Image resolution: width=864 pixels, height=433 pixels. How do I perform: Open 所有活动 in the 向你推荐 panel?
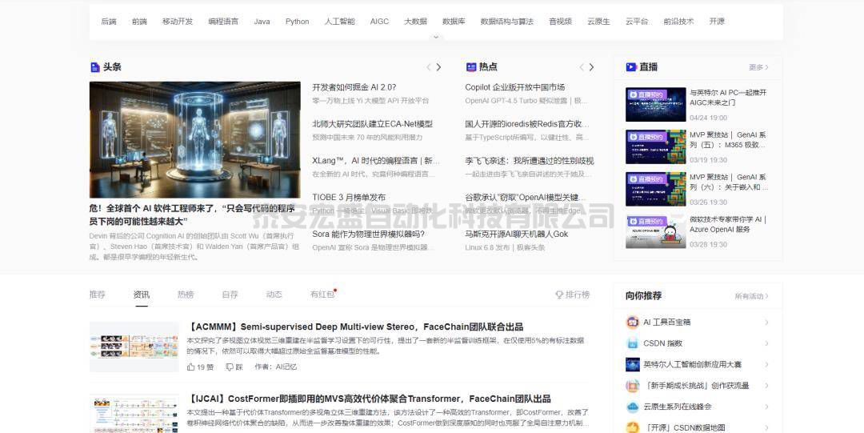coord(752,296)
